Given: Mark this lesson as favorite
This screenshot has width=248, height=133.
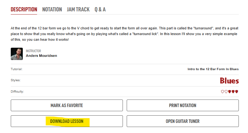Looking at the screenshot, I should [x=67, y=106].
